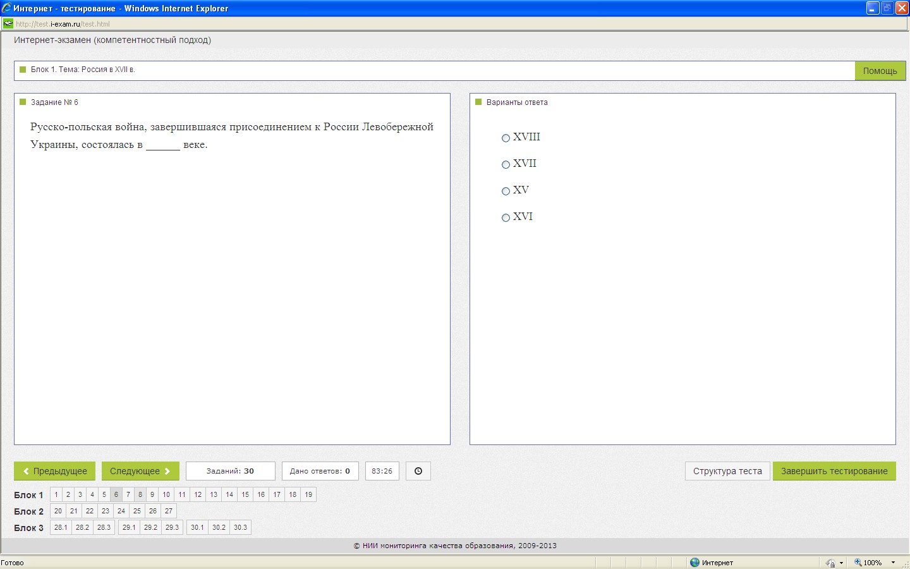Open task 30.2 in Блок 3
This screenshot has height=569, width=910.
point(219,527)
